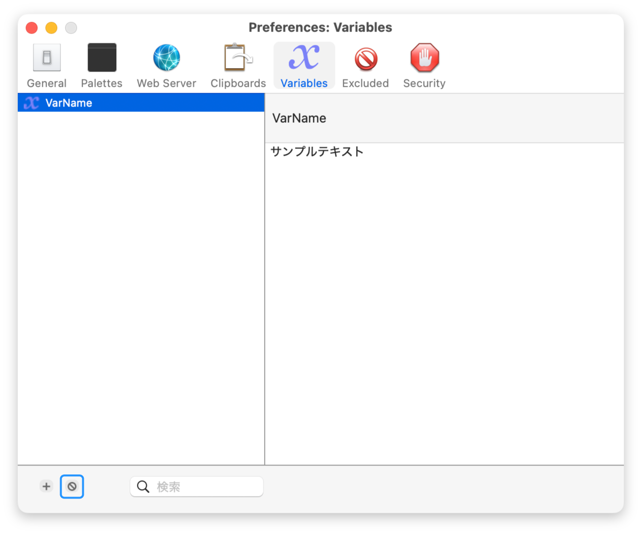Select the Clipboards clipboard icon

238,58
